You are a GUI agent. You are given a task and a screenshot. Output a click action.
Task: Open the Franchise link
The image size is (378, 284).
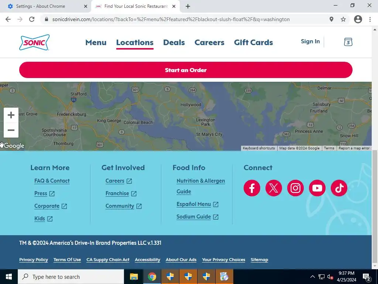pos(121,193)
